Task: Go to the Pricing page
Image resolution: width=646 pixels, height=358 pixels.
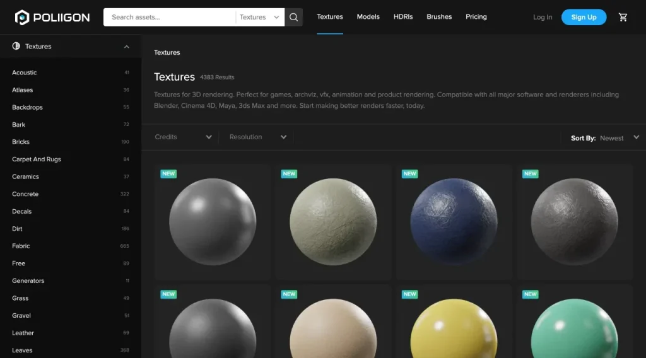Action: (x=476, y=17)
